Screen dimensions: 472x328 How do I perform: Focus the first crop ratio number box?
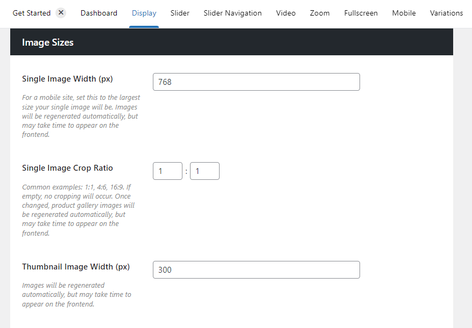tap(167, 171)
